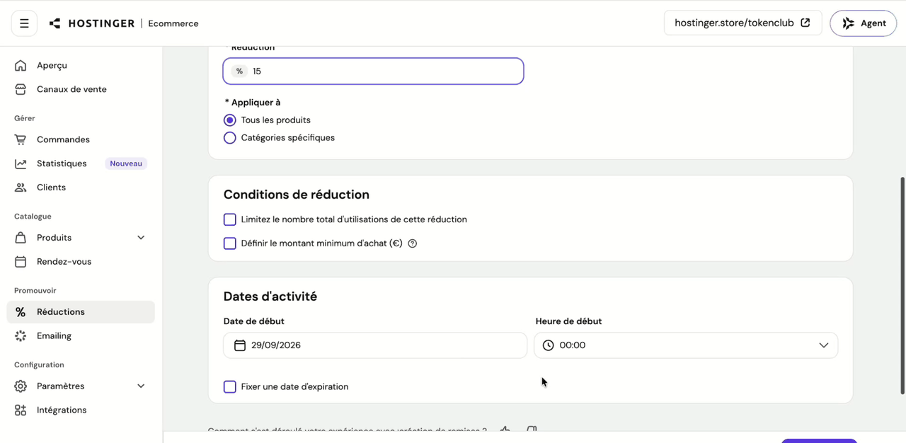Check Limitez le nombre total d'utilisations
906x443 pixels.
point(229,219)
